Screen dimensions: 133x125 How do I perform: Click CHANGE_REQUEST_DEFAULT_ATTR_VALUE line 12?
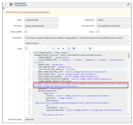click(55, 81)
